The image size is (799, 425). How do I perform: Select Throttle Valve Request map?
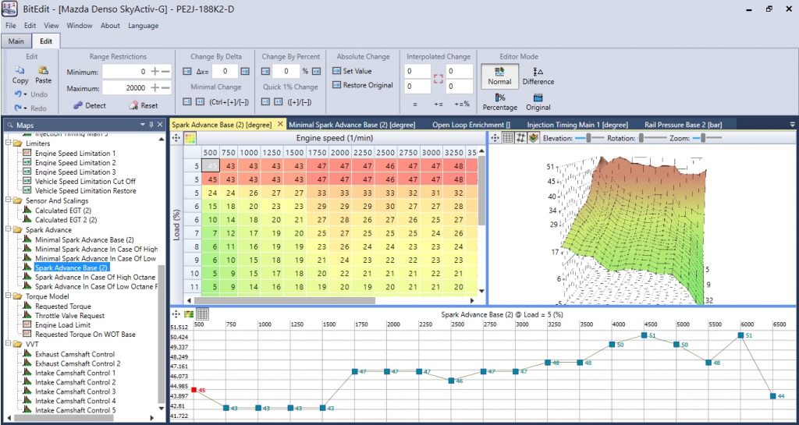69,316
